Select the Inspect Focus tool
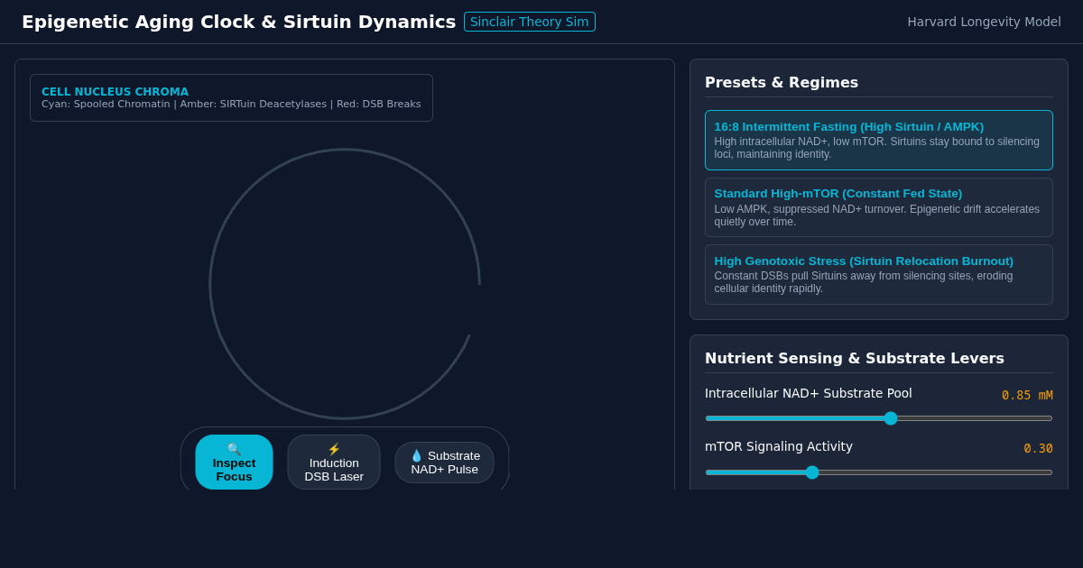1083x568 pixels. 234,462
